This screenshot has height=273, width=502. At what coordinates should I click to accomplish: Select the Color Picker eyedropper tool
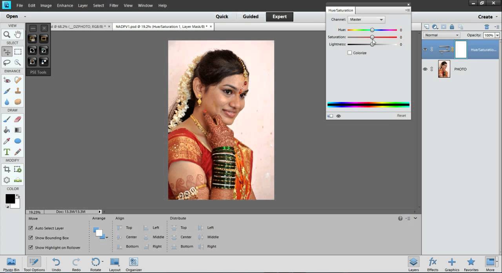pos(7,141)
